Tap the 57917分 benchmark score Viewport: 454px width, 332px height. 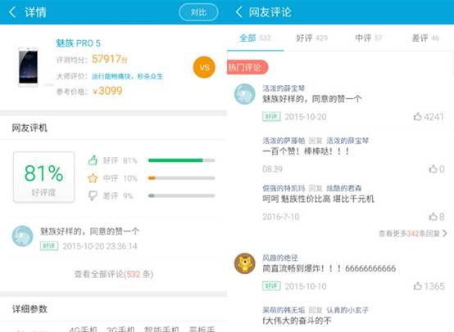110,59
